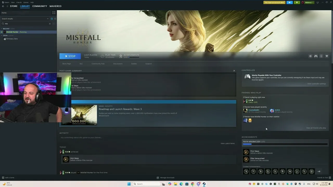
Task: Open game settings gear
Action: (310, 56)
